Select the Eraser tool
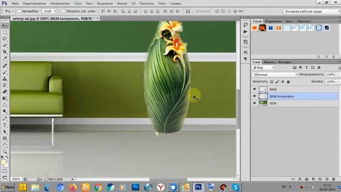Image resolution: width=341 pixels, height=192 pixels. (5, 92)
